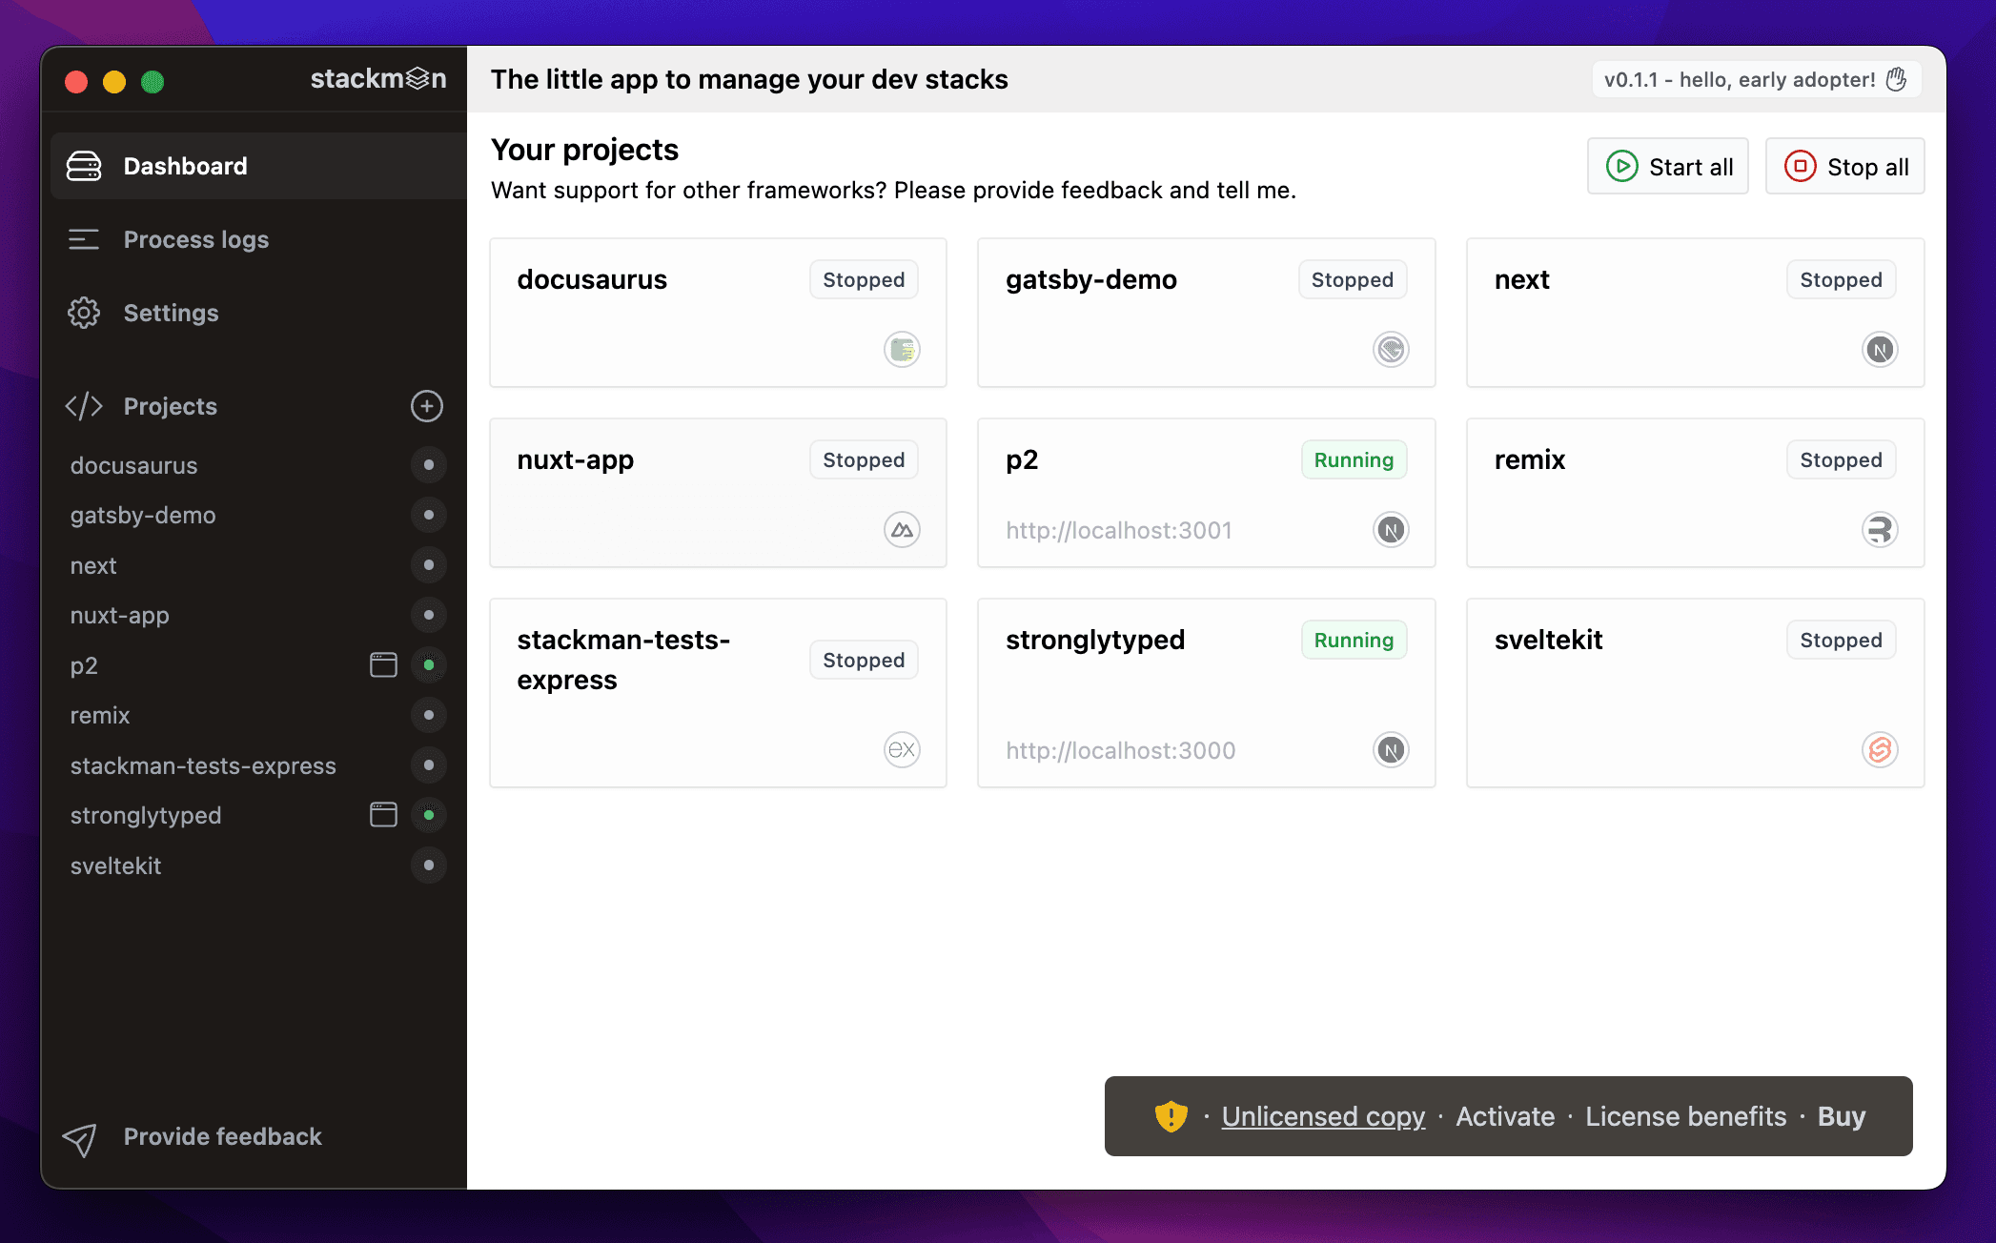This screenshot has height=1243, width=1996.
Task: Click the waving hand icon in version badge
Action: [x=1896, y=79]
